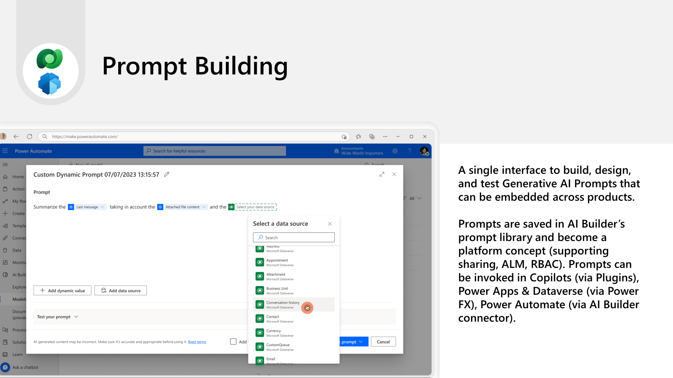
Task: Refresh the browser page
Action: coord(29,136)
